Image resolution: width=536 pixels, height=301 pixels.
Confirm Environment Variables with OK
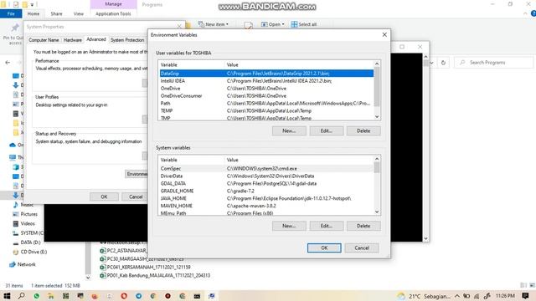point(324,247)
